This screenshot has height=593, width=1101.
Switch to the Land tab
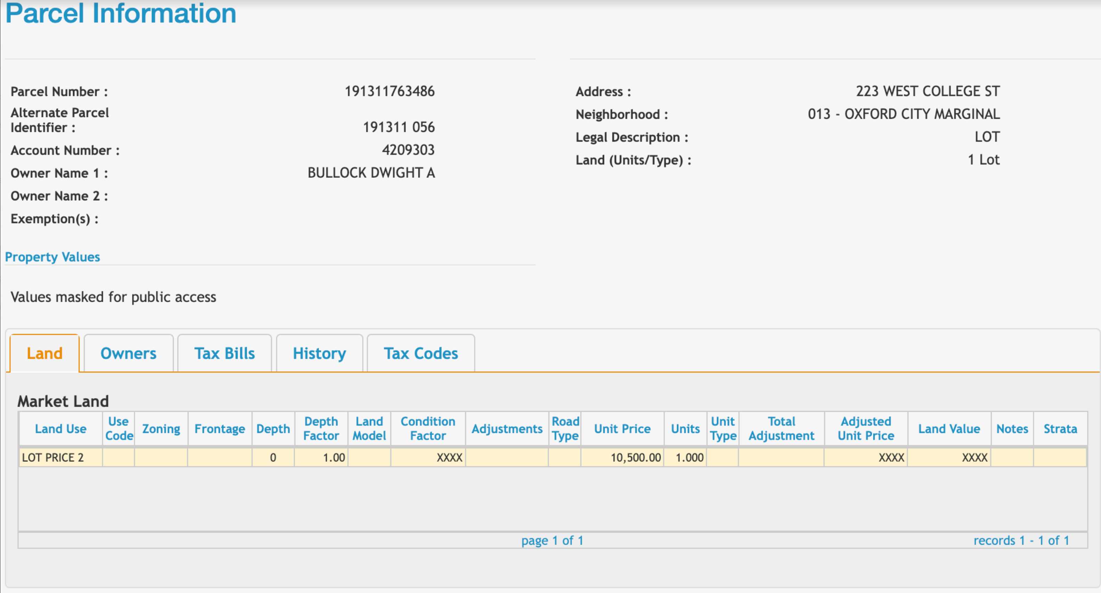click(44, 353)
